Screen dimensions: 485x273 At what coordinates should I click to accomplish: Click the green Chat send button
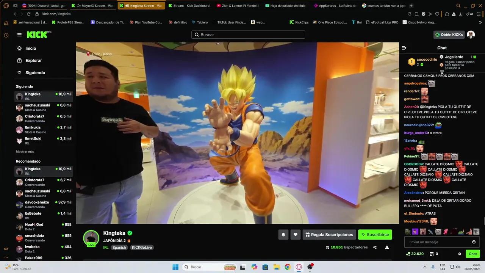[x=473, y=254]
